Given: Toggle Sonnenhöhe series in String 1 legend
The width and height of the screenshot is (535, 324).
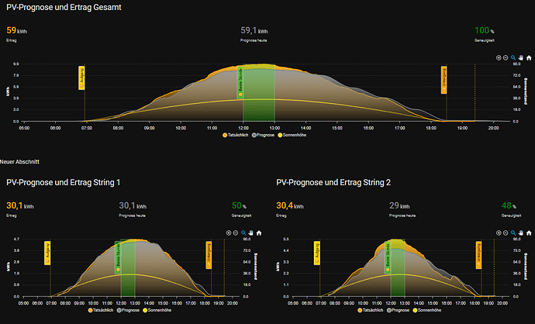Looking at the screenshot, I should pos(157,310).
